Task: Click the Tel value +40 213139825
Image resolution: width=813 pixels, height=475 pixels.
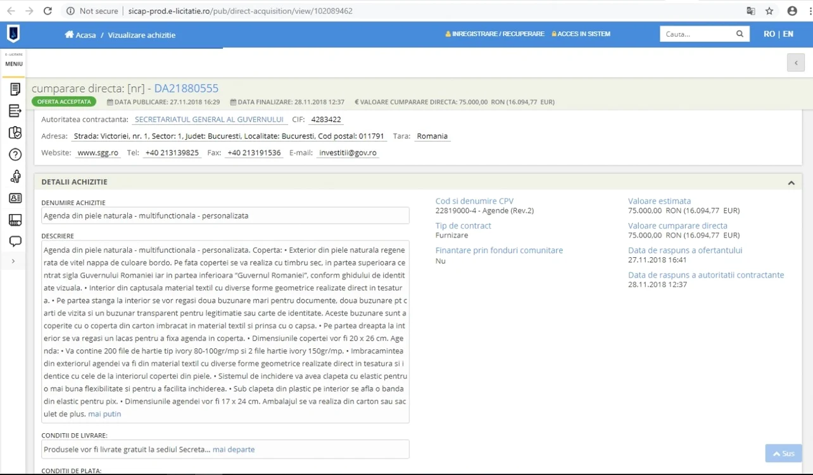Action: click(x=172, y=153)
